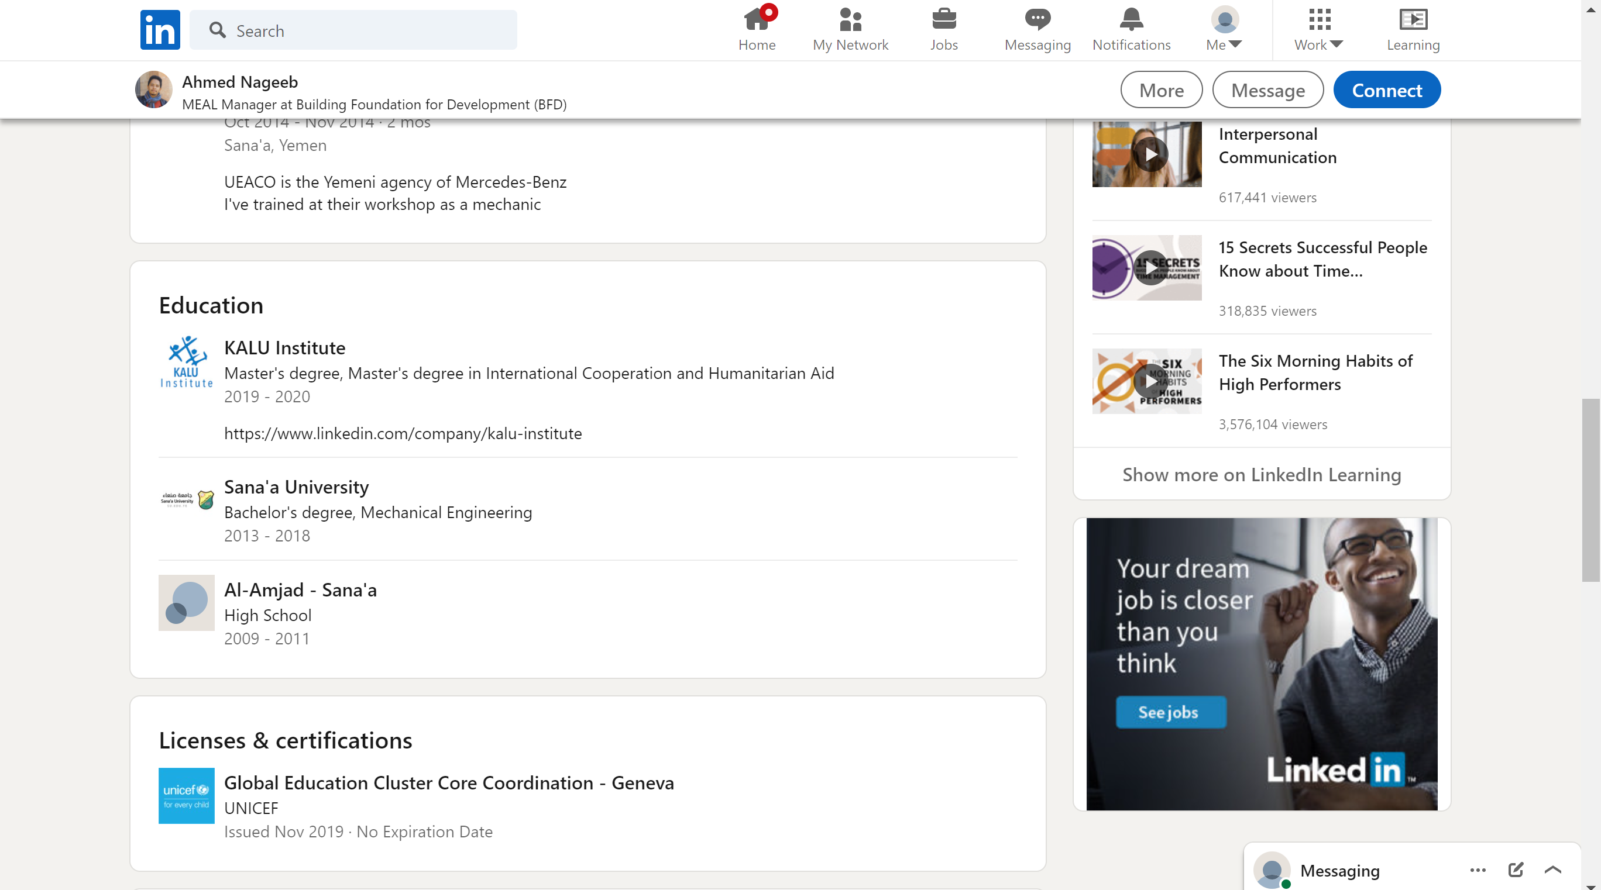Image resolution: width=1601 pixels, height=890 pixels.
Task: Click the UNICEF certification logo
Action: 187,795
